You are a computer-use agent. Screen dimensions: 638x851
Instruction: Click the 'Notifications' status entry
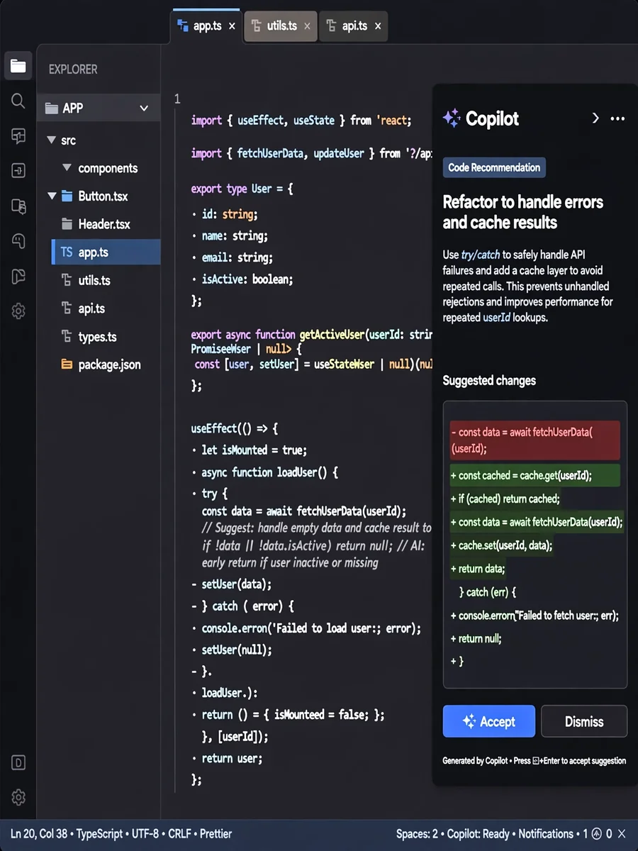pos(546,834)
